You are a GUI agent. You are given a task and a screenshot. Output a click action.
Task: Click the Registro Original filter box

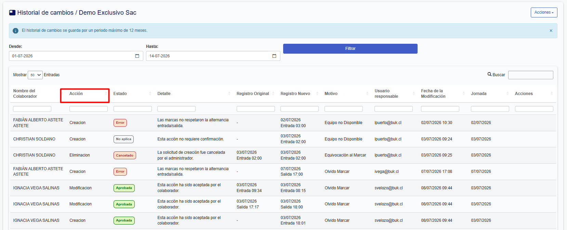tap(256, 109)
